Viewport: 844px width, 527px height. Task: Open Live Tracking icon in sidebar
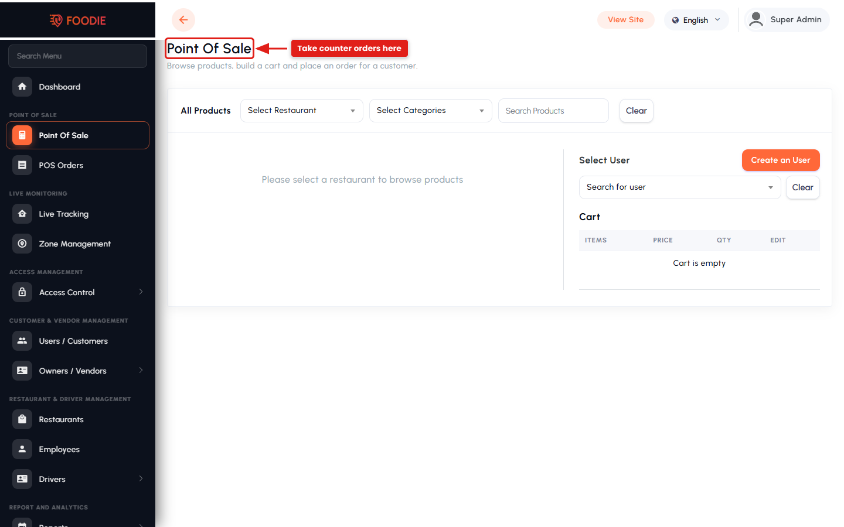point(22,214)
